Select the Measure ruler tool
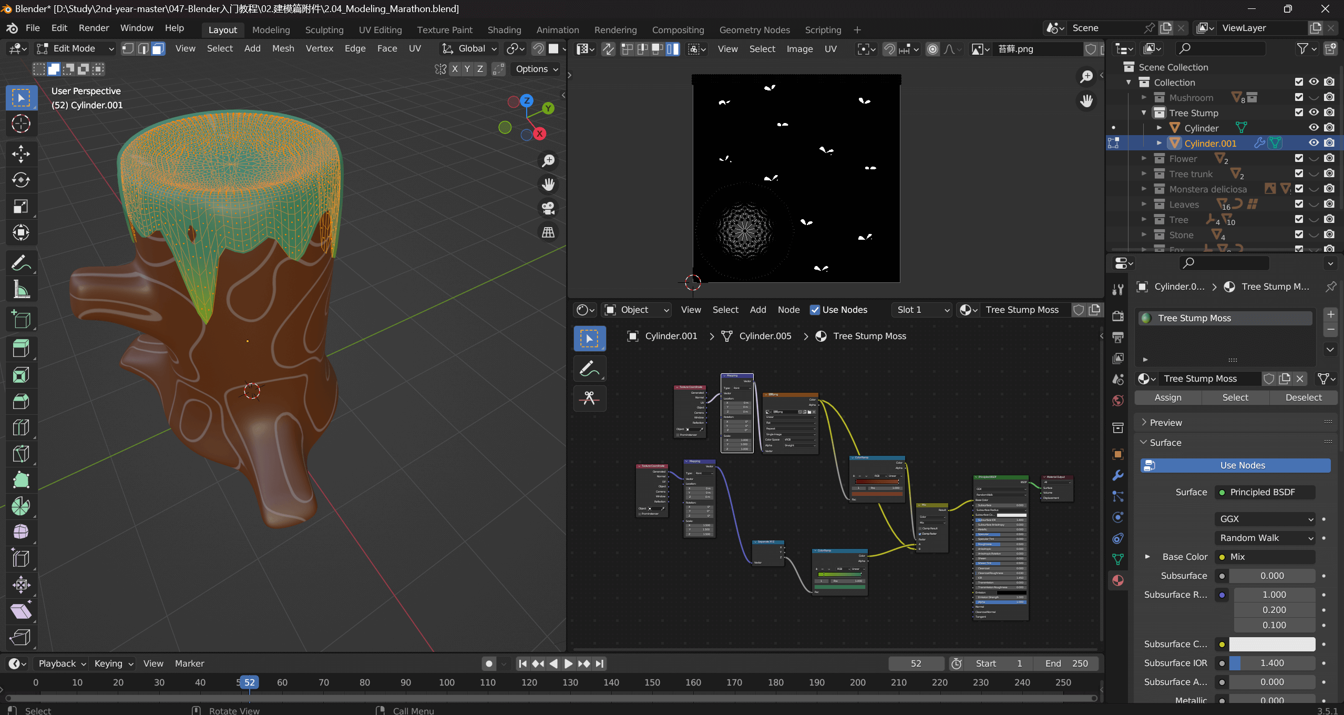The height and width of the screenshot is (715, 1344). tap(21, 289)
